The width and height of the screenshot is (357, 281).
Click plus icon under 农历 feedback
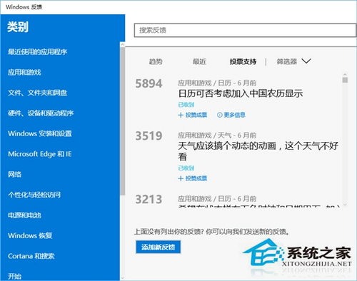point(181,115)
